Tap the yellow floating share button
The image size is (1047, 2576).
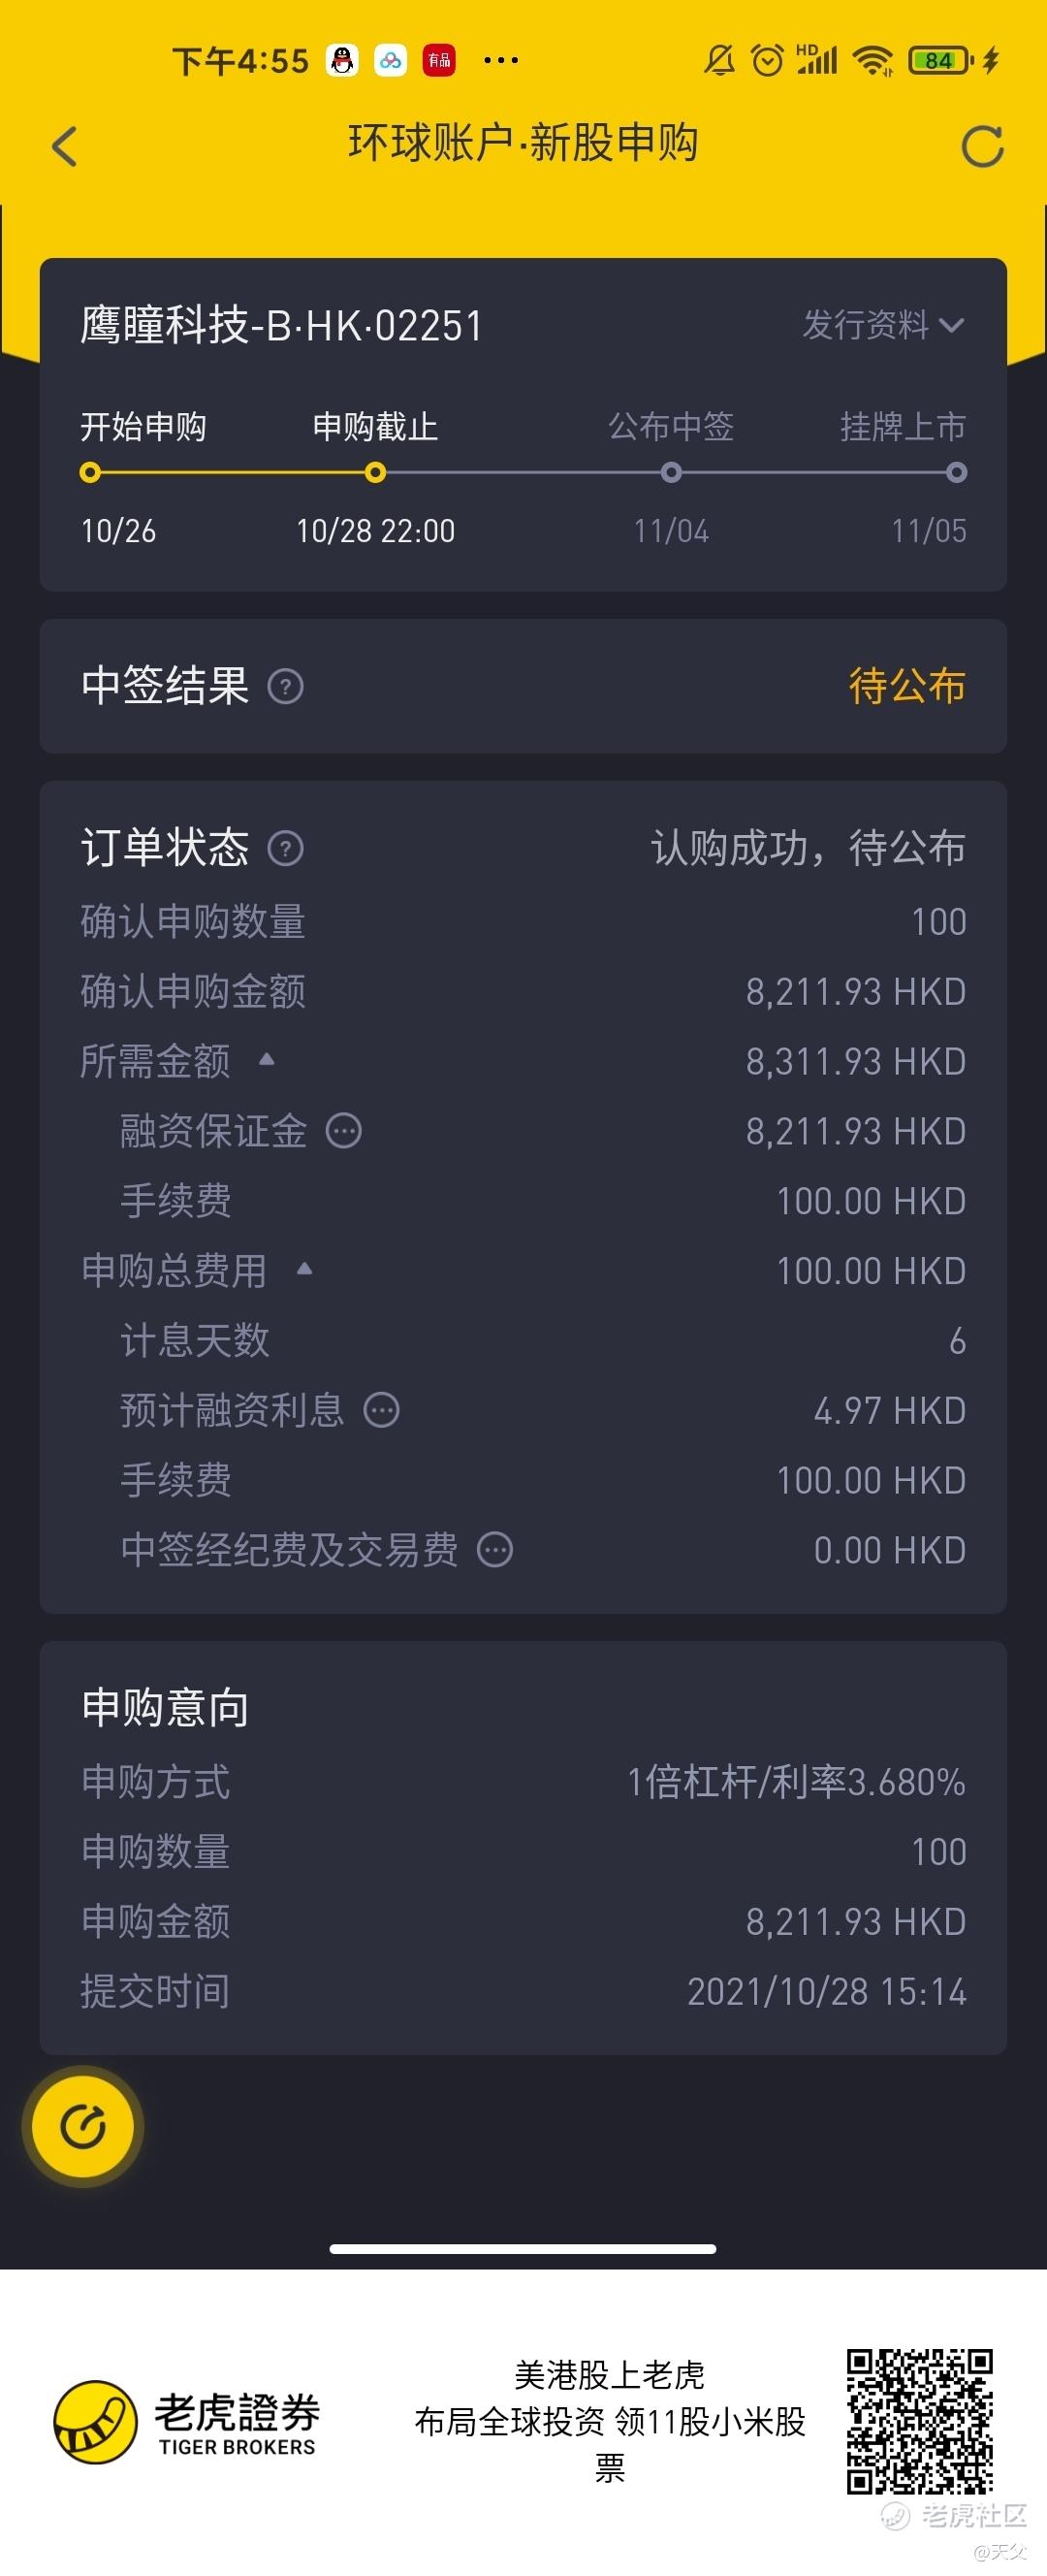(x=83, y=2126)
